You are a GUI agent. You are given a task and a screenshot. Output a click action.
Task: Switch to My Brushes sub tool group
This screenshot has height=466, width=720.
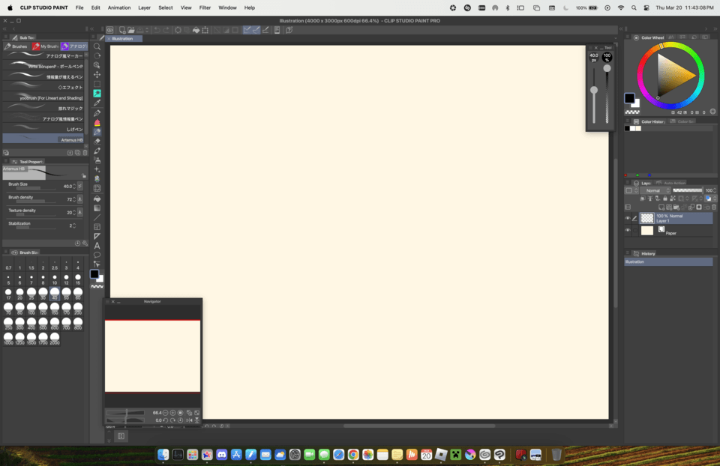pyautogui.click(x=46, y=46)
